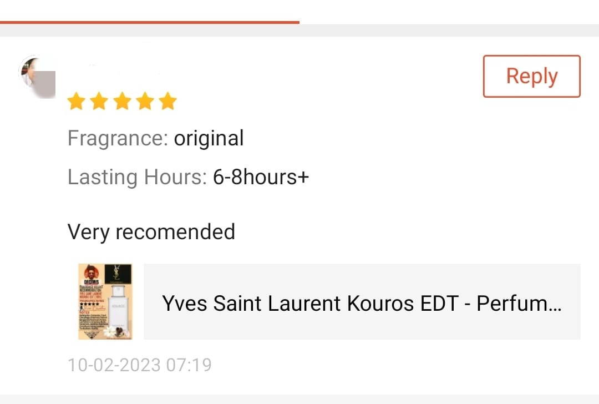Click the "6-8hours+" lasting value
Viewport: 599px width, 404px height.
pos(261,177)
